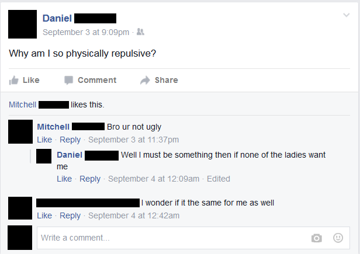The width and height of the screenshot is (360, 254).
Task: Click in the Write a comment field
Action: [193, 238]
